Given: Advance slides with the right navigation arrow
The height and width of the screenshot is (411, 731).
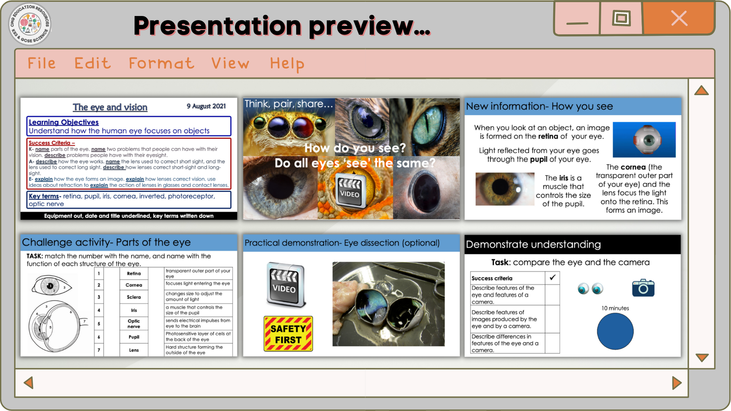Looking at the screenshot, I should (x=677, y=383).
